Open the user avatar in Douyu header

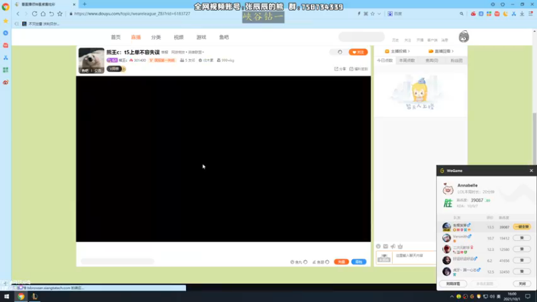pos(464,36)
